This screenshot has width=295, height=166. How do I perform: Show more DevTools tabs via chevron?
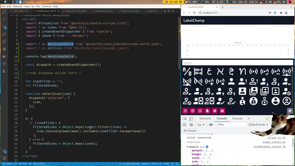249,119
